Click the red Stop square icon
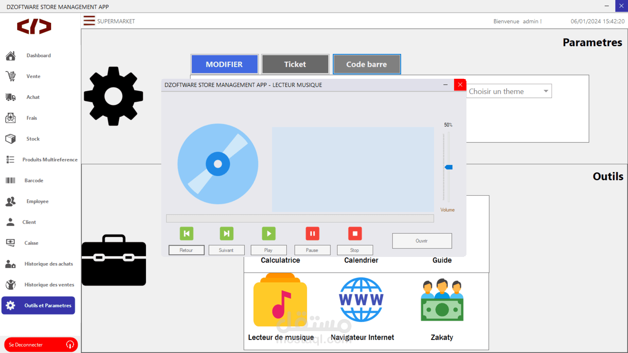Viewport: 628px width, 353px height. click(355, 233)
